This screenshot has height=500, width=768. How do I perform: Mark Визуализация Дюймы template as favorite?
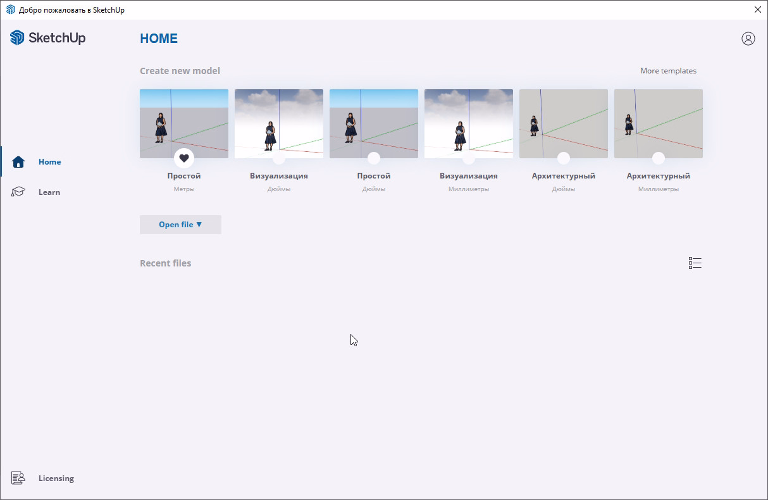pos(279,158)
